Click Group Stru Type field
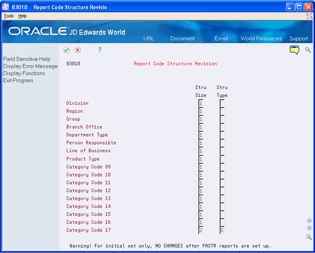The width and height of the screenshot is (315, 253). (222, 119)
